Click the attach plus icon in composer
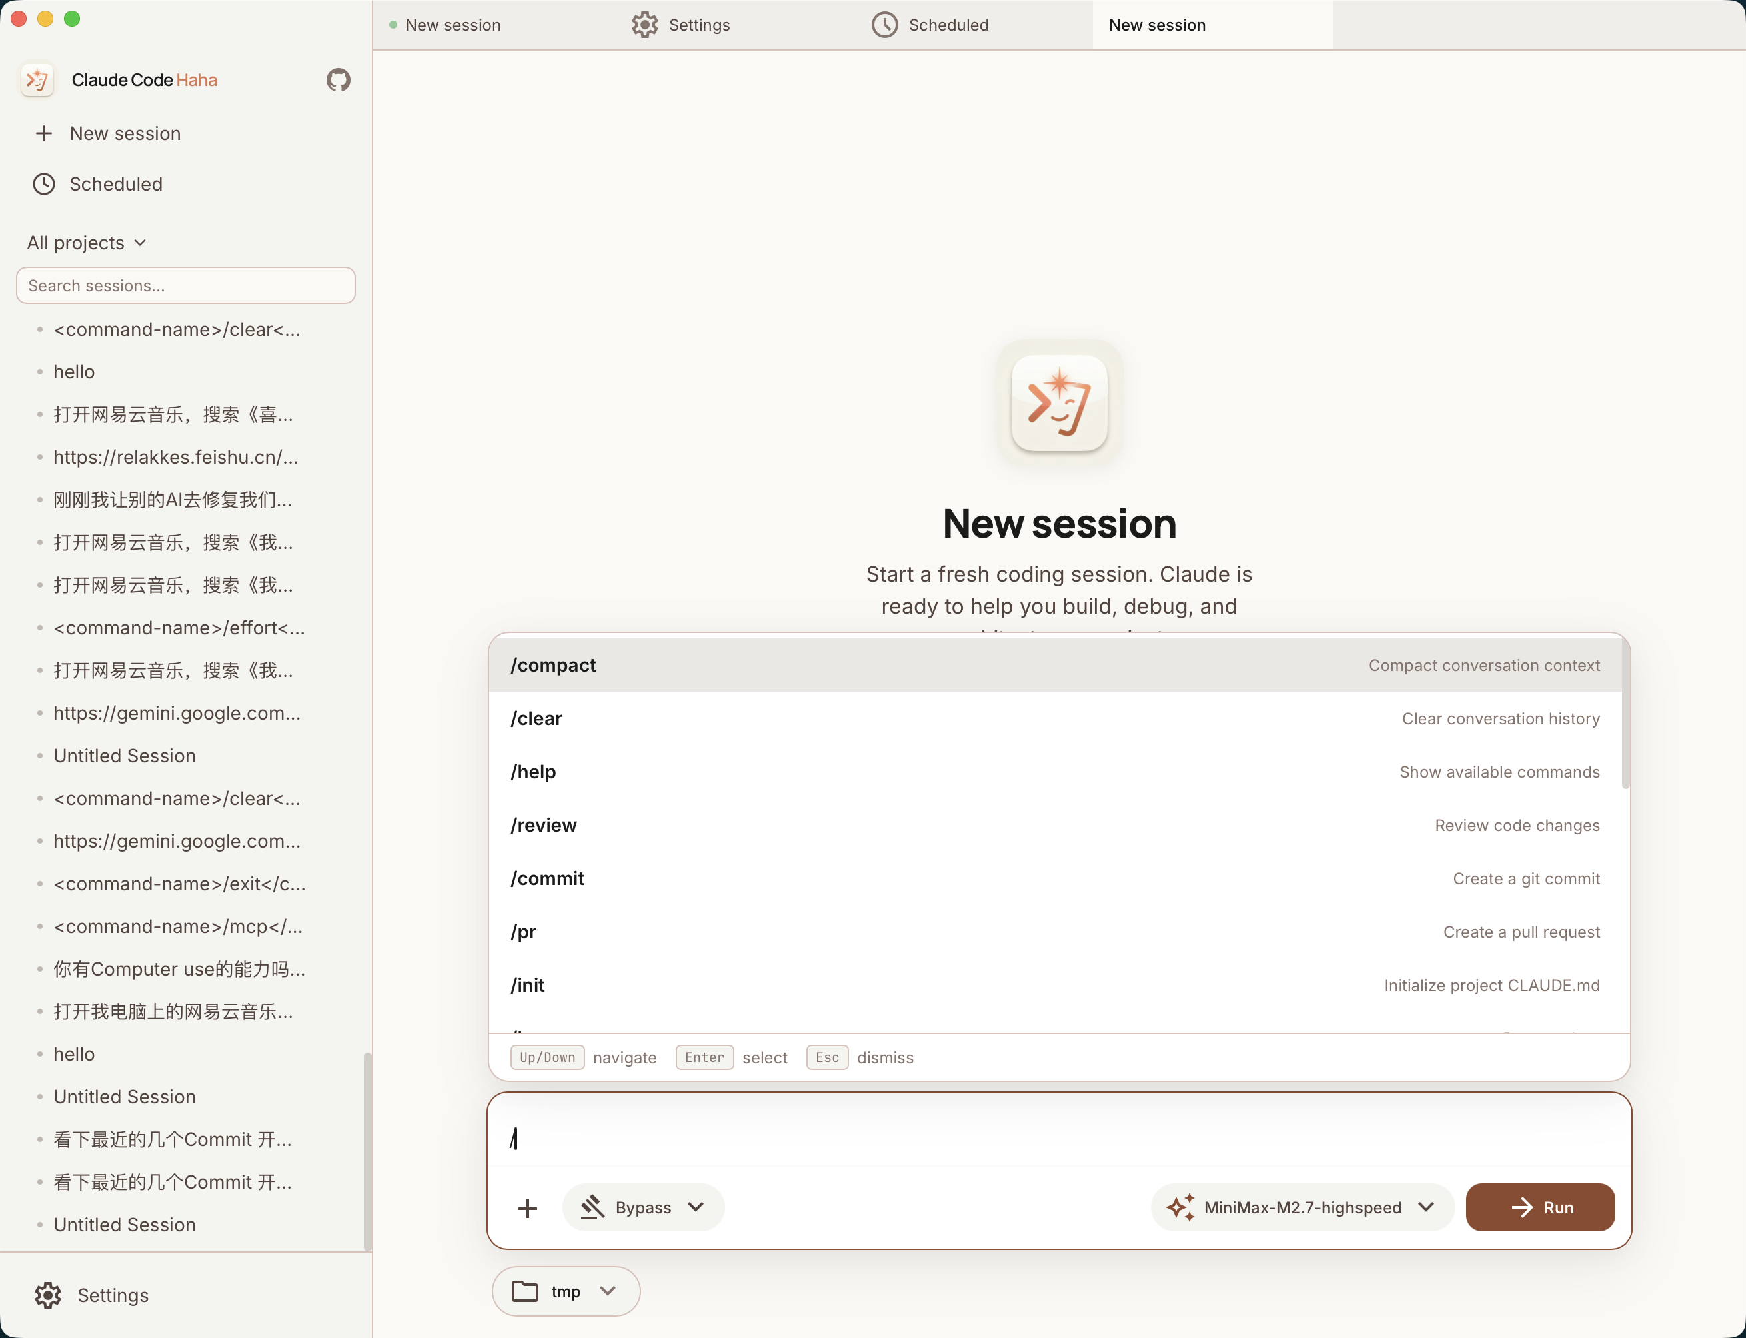Viewport: 1746px width, 1338px height. point(527,1208)
